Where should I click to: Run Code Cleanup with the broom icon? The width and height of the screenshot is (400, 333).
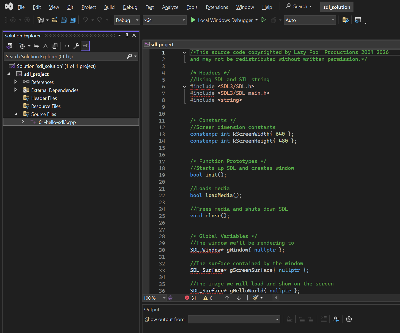(256, 298)
